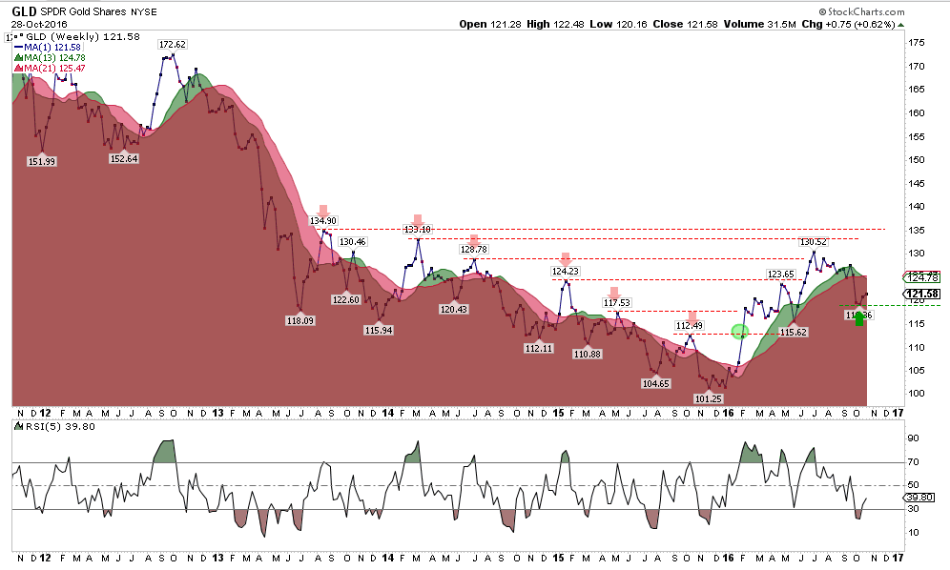Click the Chg +0.75 (+0.62%) value
Screen dimensions: 950x570
(848, 24)
